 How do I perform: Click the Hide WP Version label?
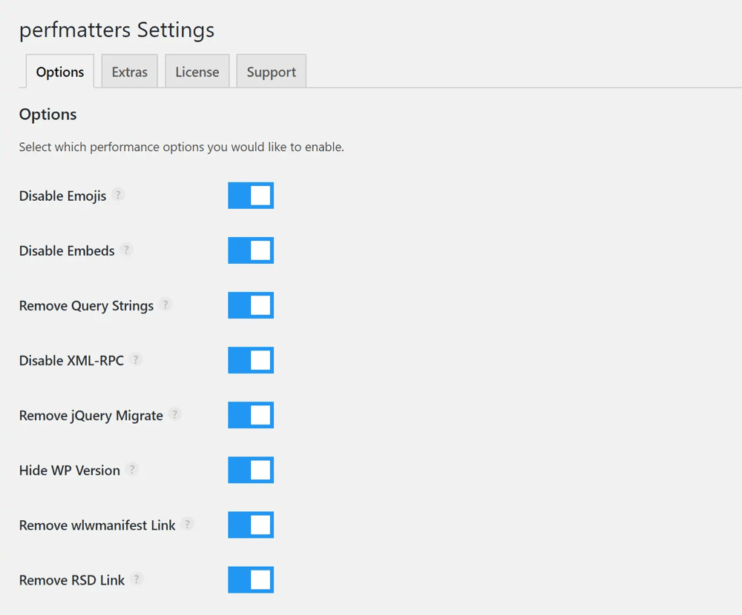[70, 471]
